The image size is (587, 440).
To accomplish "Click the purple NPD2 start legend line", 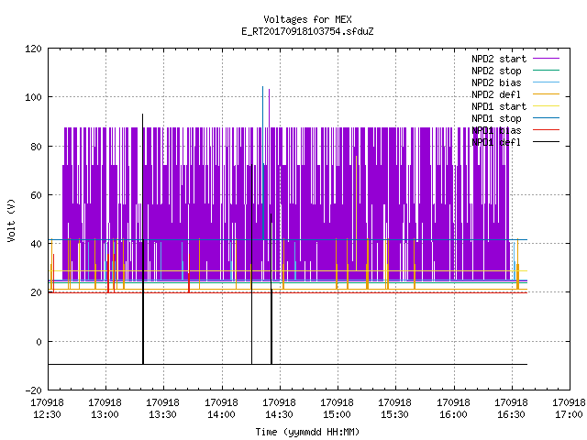I will [546, 59].
